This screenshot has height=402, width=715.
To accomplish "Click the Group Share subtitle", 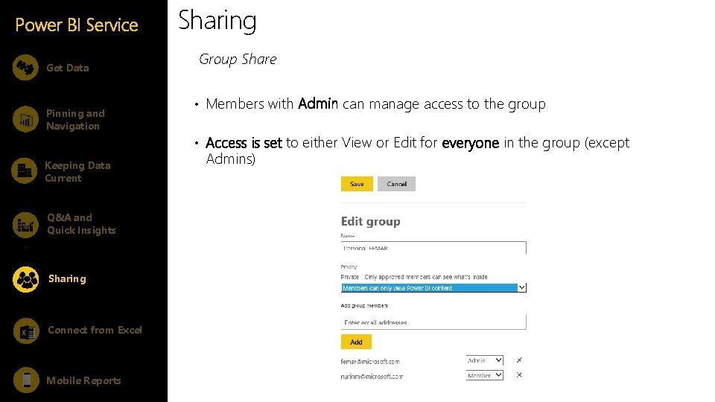I will pos(238,60).
